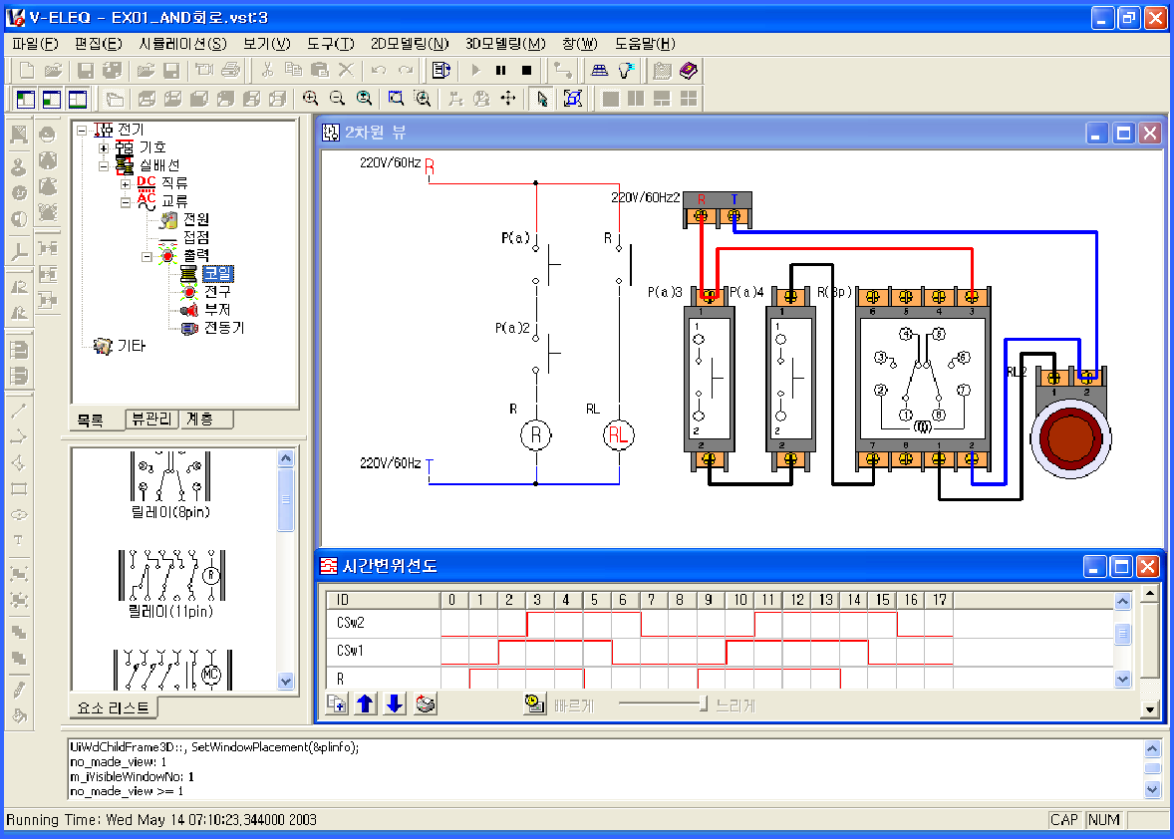The height and width of the screenshot is (840, 1174).
Task: Switch to the 뷰관리 tab
Action: click(153, 420)
